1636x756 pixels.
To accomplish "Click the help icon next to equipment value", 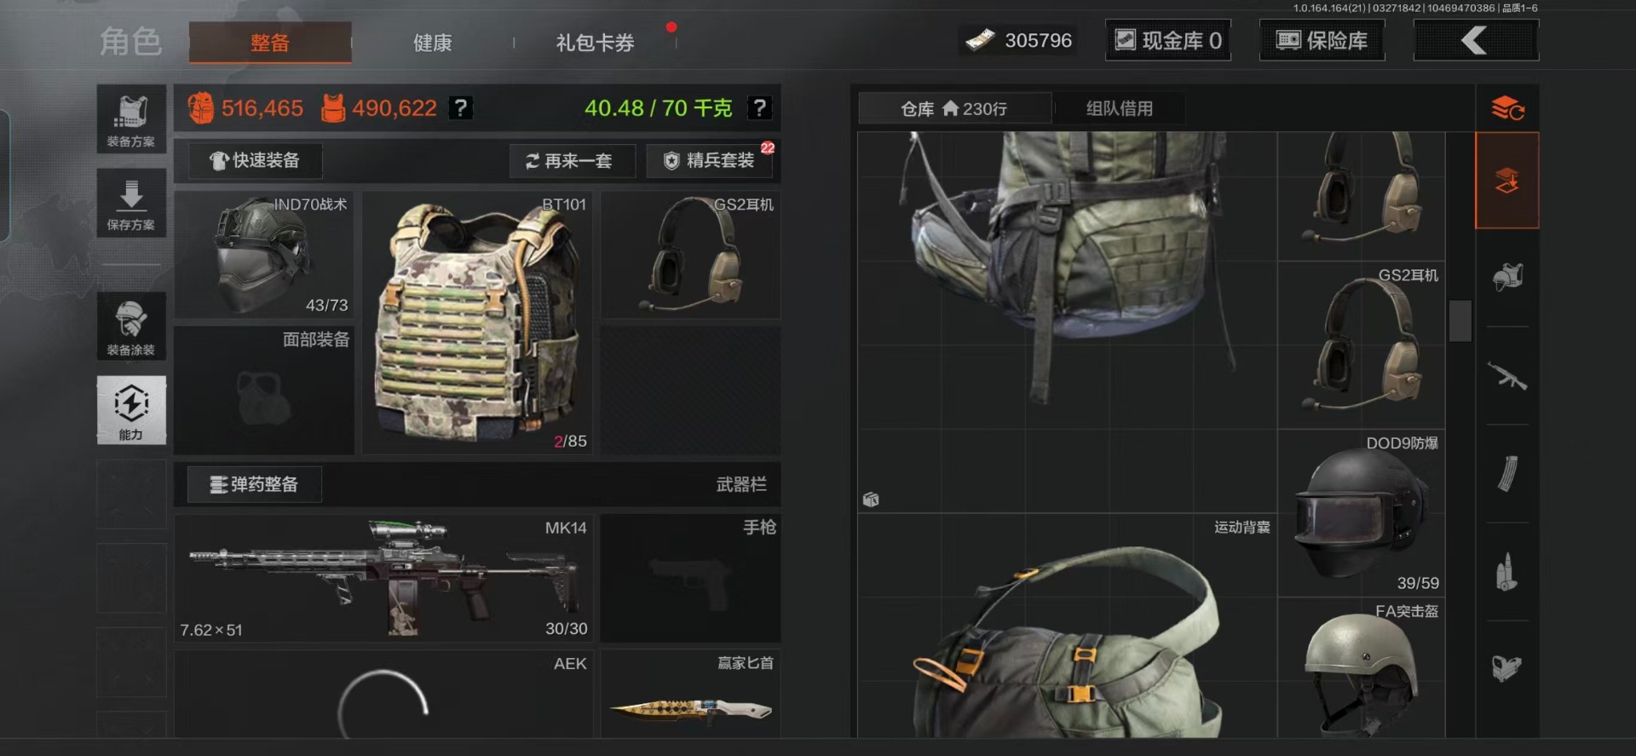I will [460, 108].
